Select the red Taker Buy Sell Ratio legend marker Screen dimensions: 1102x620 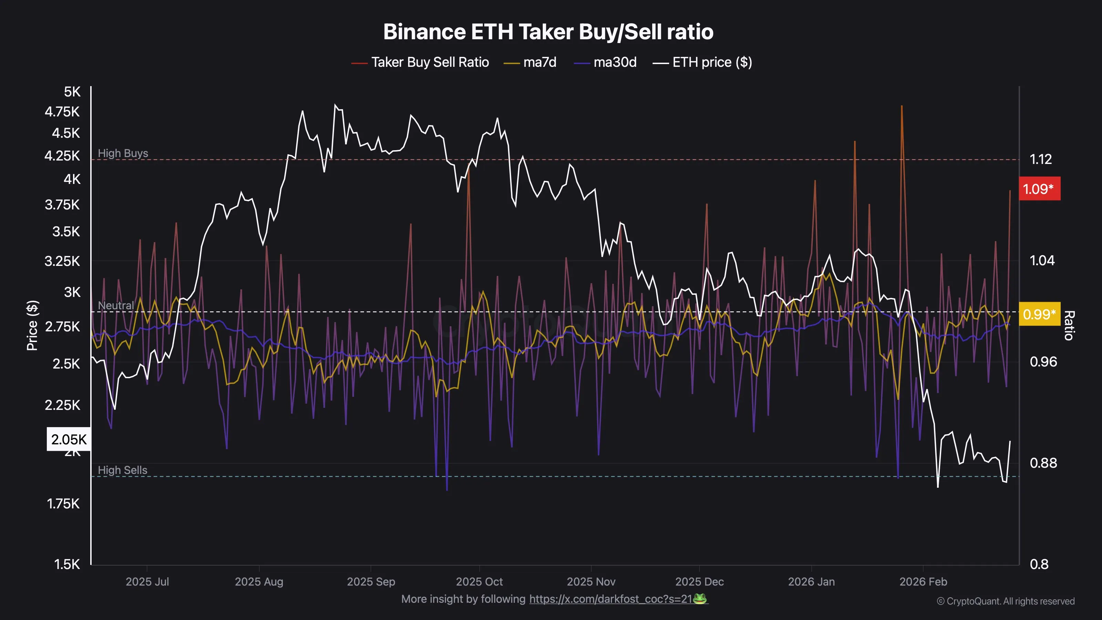(360, 62)
